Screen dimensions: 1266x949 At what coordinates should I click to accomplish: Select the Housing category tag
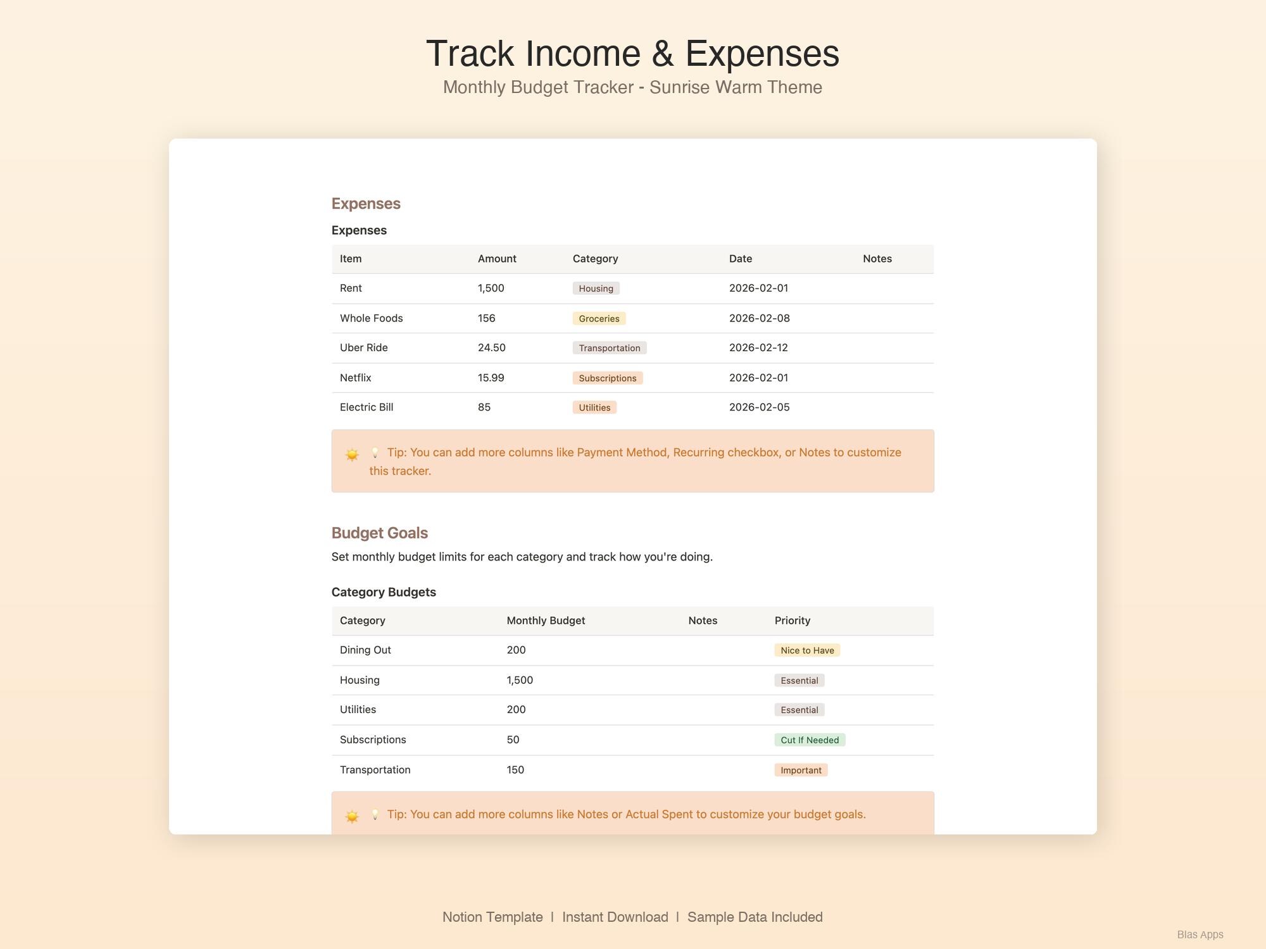click(596, 288)
